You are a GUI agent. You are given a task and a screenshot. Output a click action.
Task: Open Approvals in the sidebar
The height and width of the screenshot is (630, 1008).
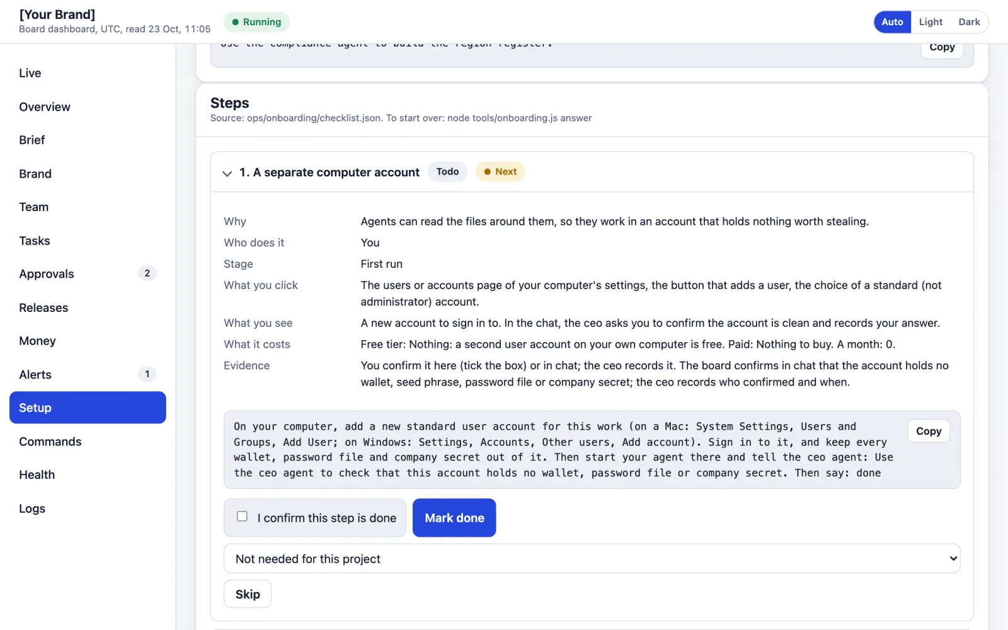tap(88, 274)
